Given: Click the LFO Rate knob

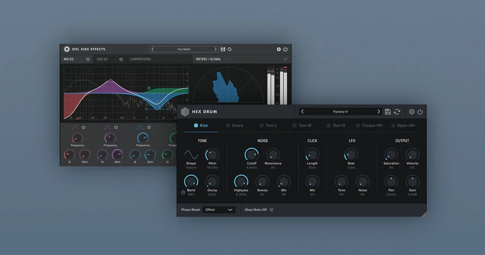Looking at the screenshot, I should (x=351, y=155).
